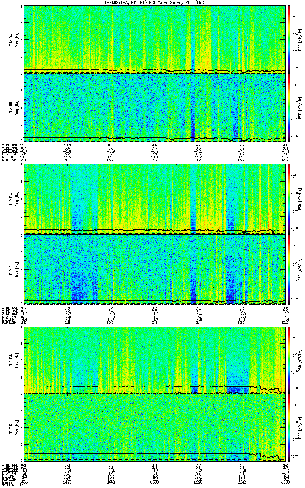Click the 0440 time tick label
The height and width of the screenshot is (488, 305).
[x=111, y=482]
